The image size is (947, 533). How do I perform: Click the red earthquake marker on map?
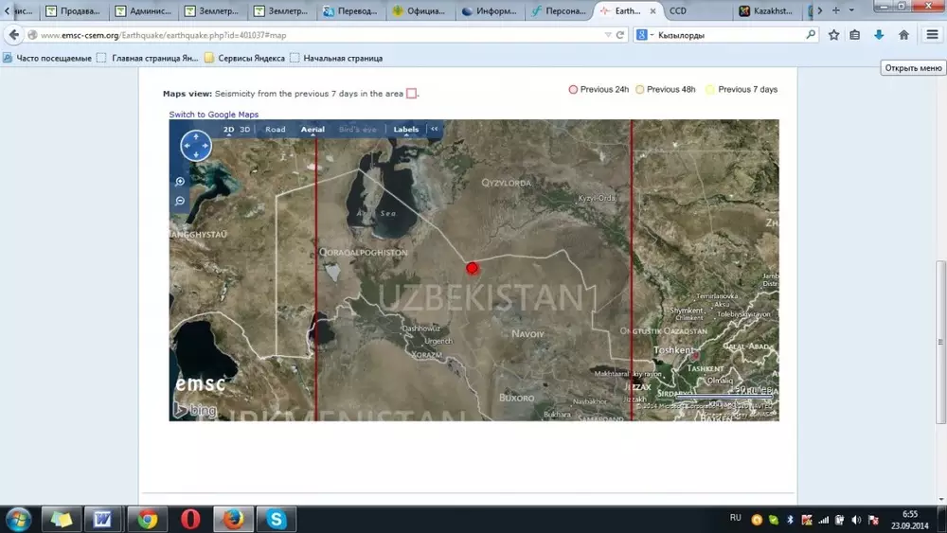[x=472, y=268]
